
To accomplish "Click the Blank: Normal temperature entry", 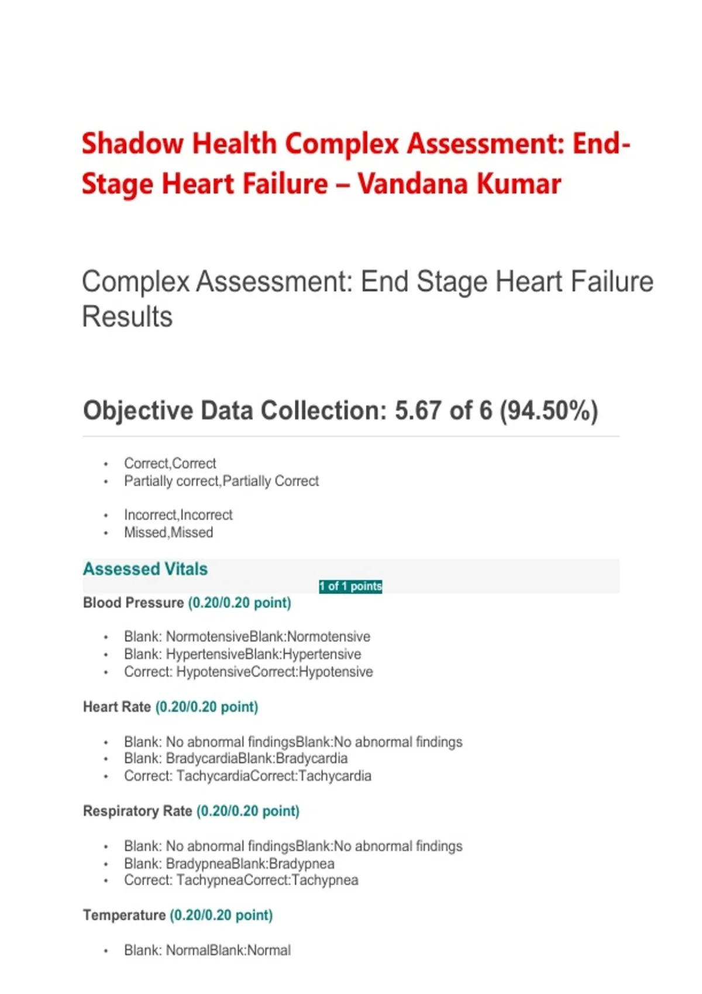I will tap(207, 950).
